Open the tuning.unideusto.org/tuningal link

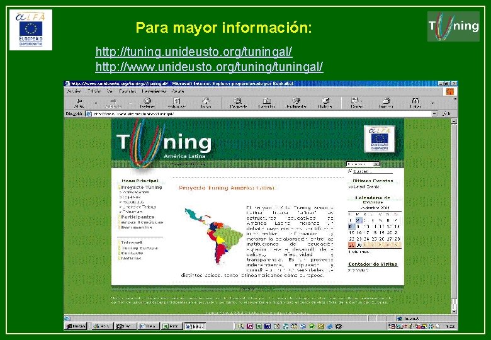coord(194,52)
